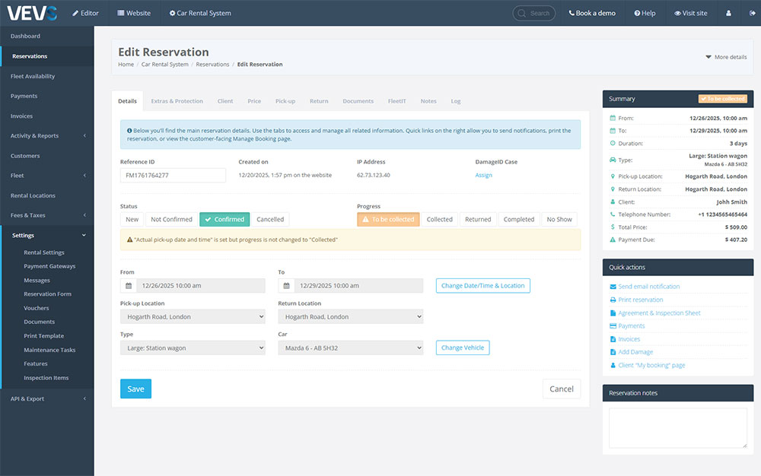The height and width of the screenshot is (476, 761).
Task: Mark progress as No Show
Action: (559, 219)
